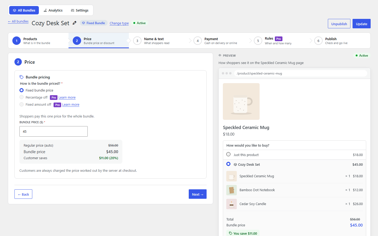Go to step 5 Rules
This screenshot has width=378, height=236.
point(280,41)
